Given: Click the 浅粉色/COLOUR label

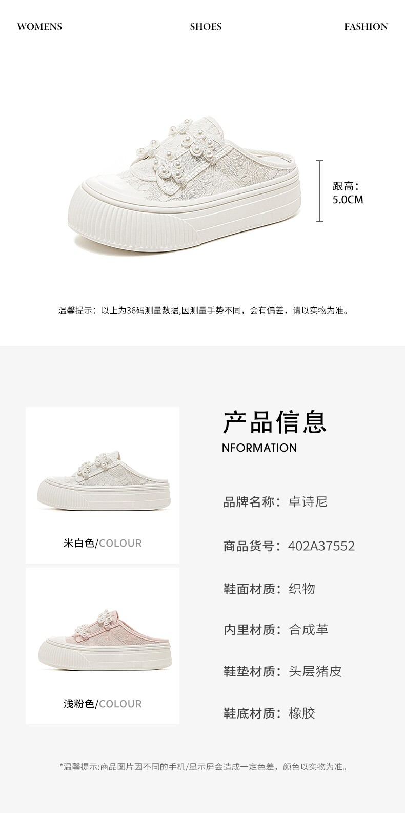Looking at the screenshot, I should 103,704.
